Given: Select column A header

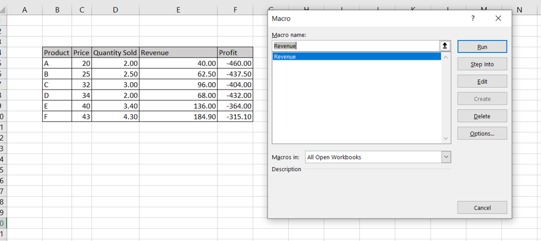Looking at the screenshot, I should [x=24, y=10].
